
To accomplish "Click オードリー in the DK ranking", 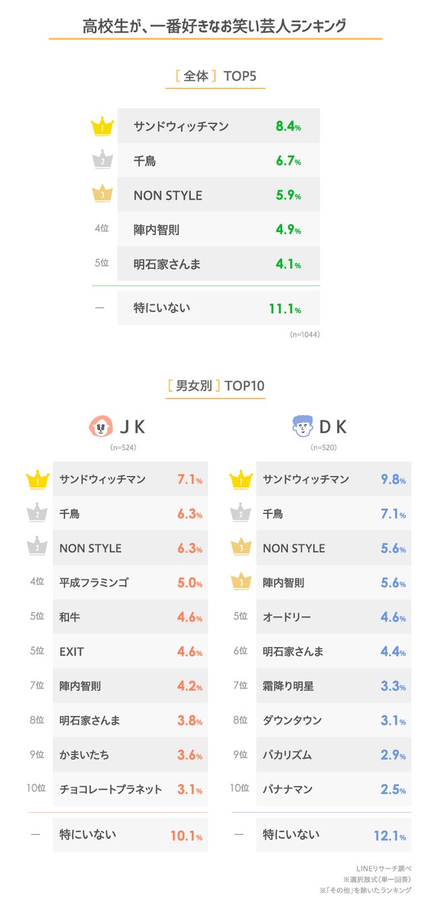I will (287, 617).
